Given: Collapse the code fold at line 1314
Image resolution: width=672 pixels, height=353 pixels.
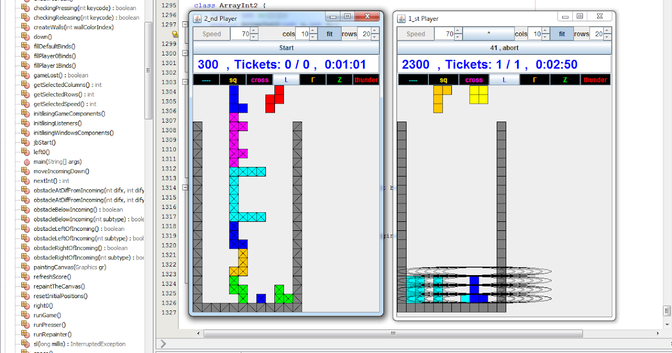Looking at the screenshot, I should point(184,187).
